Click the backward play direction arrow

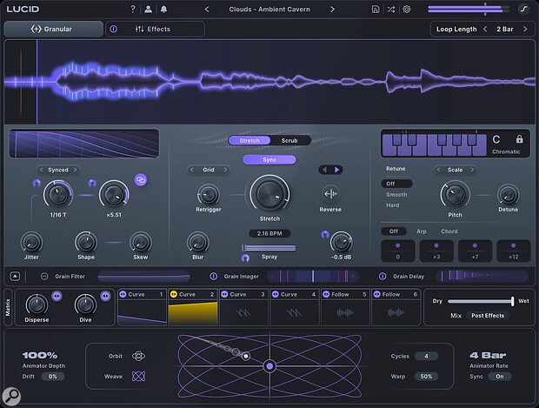click(x=324, y=170)
